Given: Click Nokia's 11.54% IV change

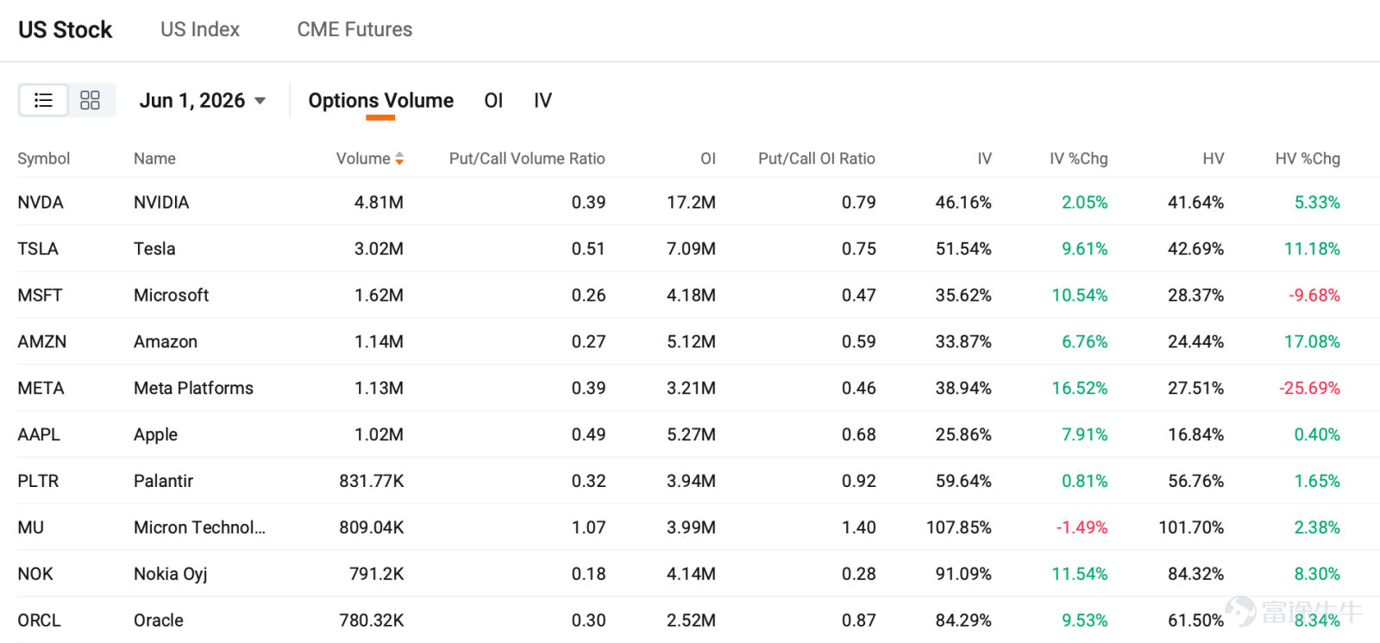Looking at the screenshot, I should point(1079,574).
